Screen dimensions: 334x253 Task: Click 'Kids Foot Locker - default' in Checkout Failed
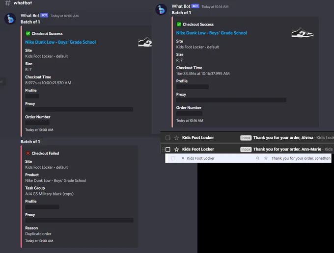tap(47, 167)
